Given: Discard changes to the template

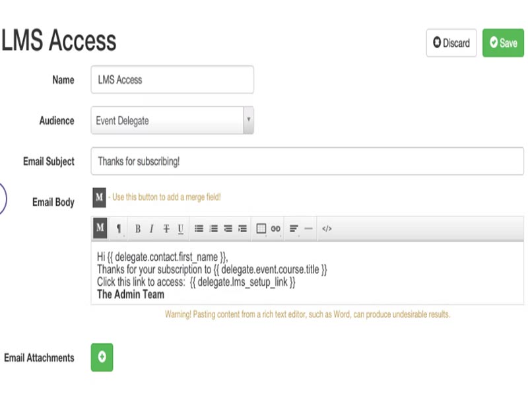Looking at the screenshot, I should tap(451, 43).
